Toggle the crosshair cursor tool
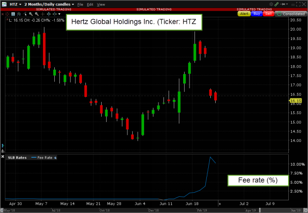 pyautogui.click(x=42, y=14)
